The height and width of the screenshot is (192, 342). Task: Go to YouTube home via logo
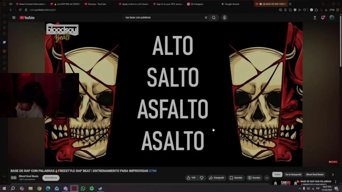tap(27, 18)
